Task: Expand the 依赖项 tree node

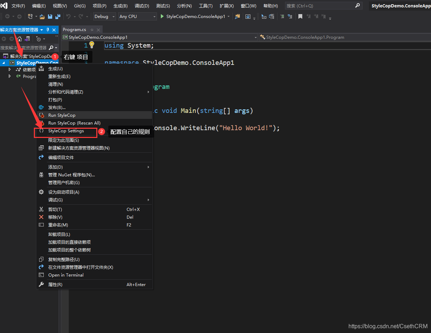Action: pyautogui.click(x=10, y=69)
